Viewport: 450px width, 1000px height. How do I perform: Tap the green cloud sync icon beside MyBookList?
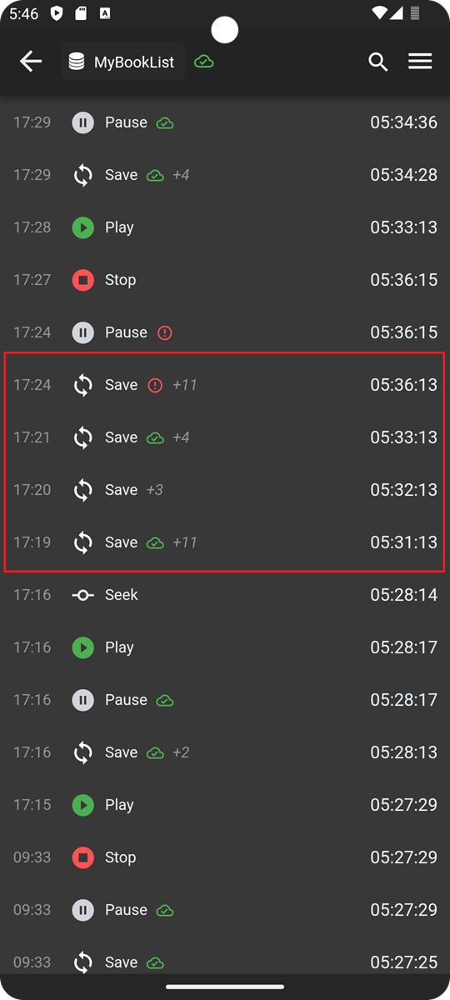click(203, 62)
